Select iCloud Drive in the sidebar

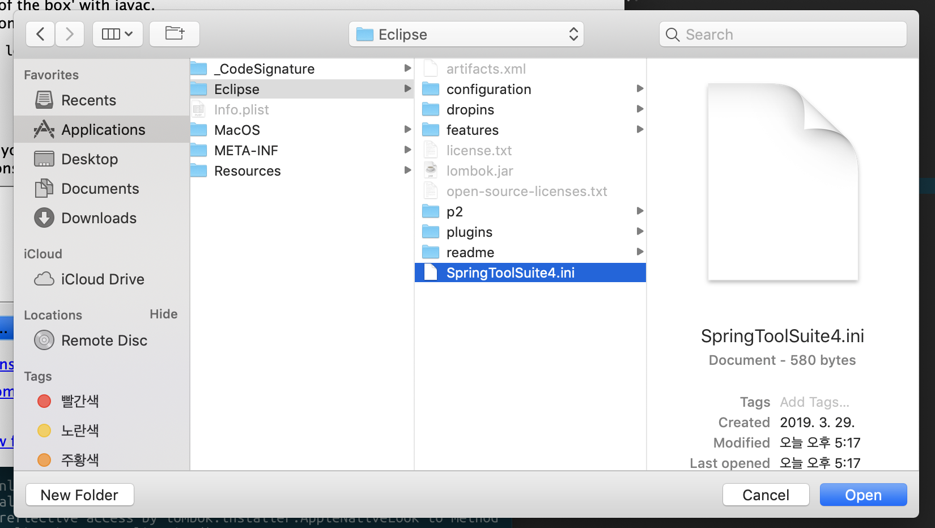click(102, 279)
